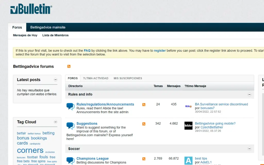Click the 66.872 messages count

(x=174, y=159)
